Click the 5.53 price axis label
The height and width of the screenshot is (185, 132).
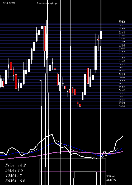tap(122, 106)
